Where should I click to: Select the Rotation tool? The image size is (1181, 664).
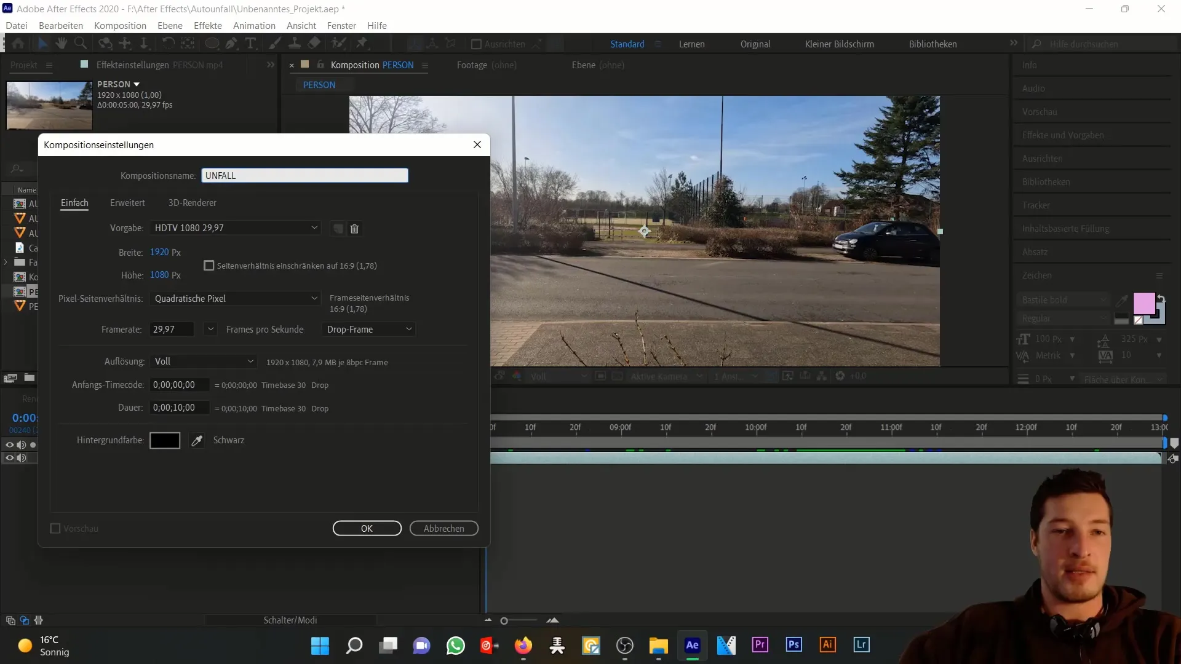(x=168, y=44)
